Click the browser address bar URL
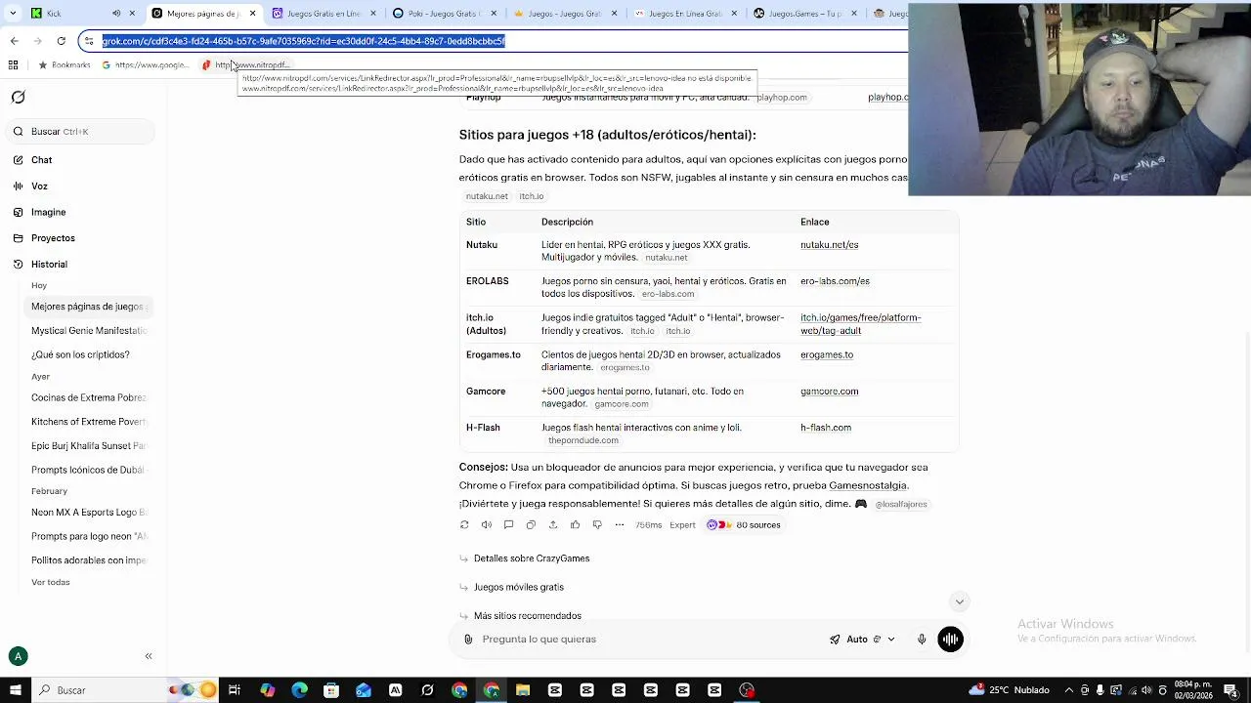This screenshot has width=1251, height=703. pos(303,41)
